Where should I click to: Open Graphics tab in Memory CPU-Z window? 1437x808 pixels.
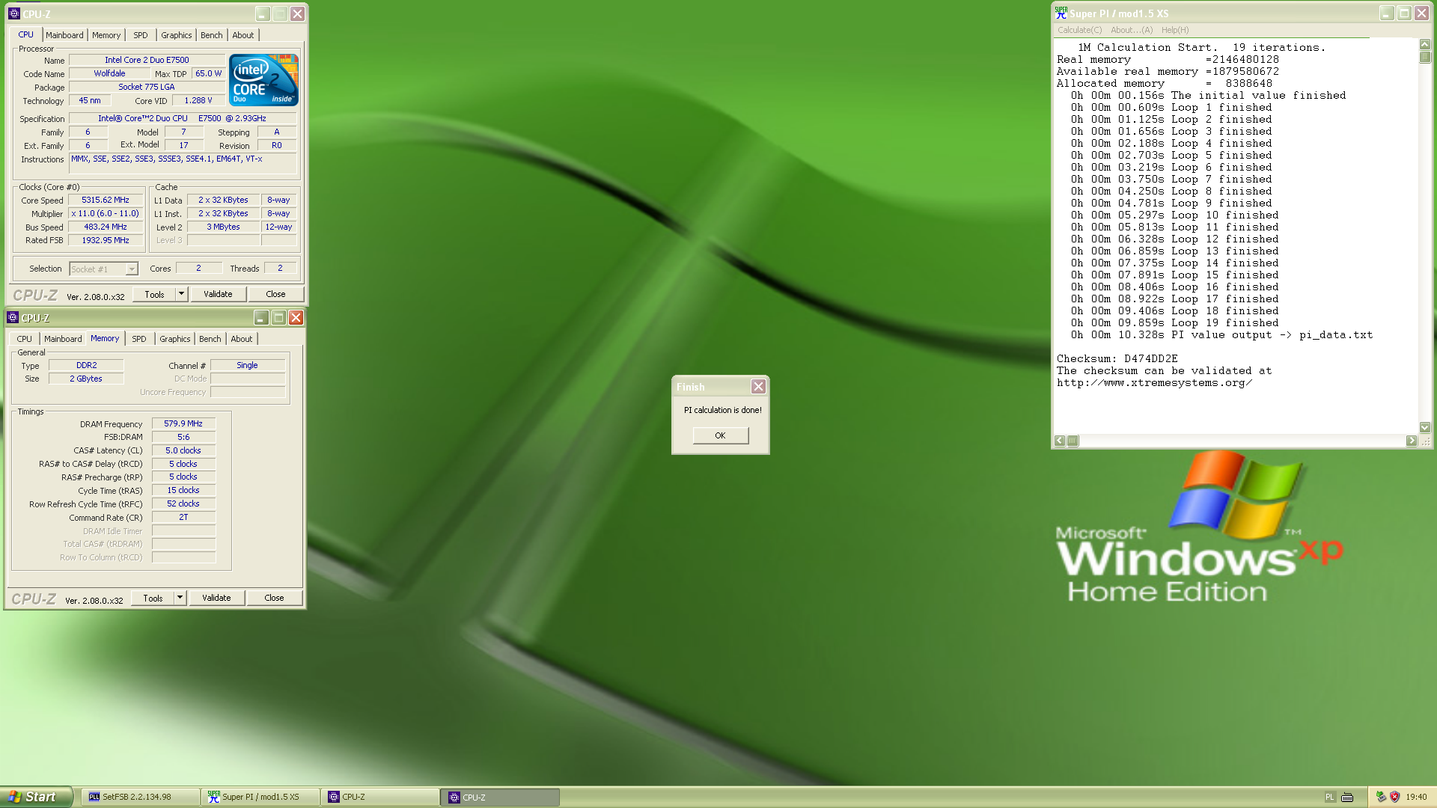pos(175,339)
